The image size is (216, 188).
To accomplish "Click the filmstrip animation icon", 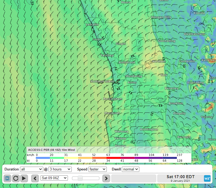I will click(7, 178).
